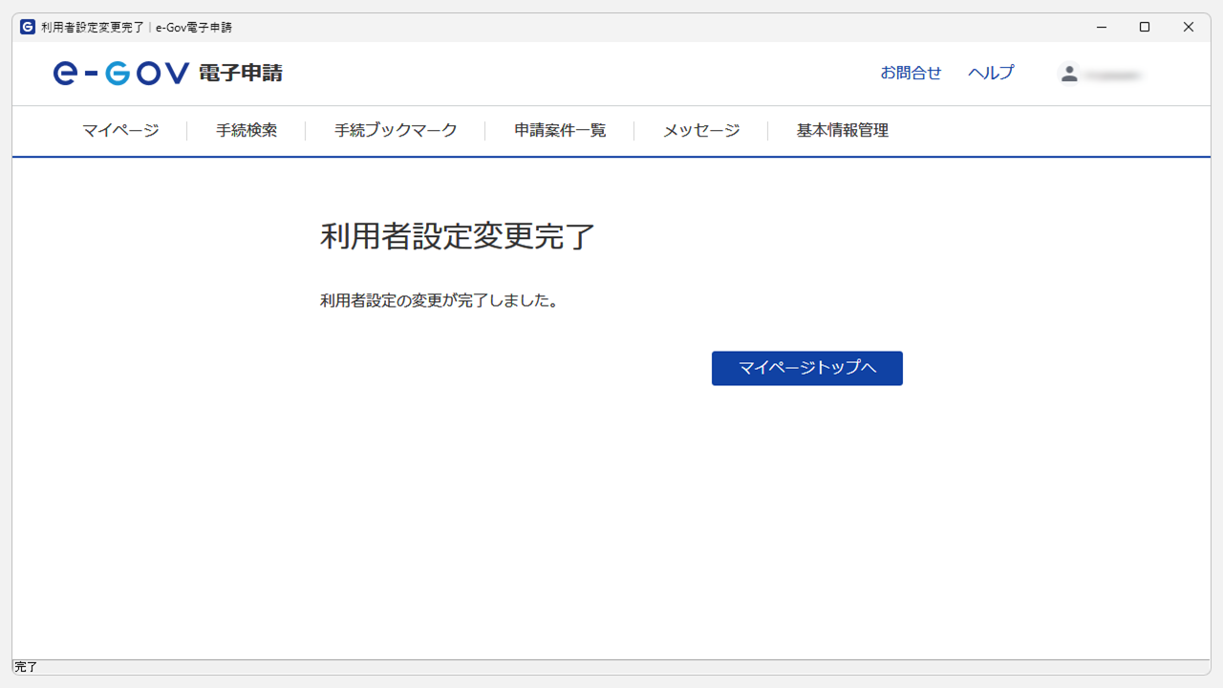The image size is (1223, 688).
Task: Open the メッセージ menu item
Action: 701,131
